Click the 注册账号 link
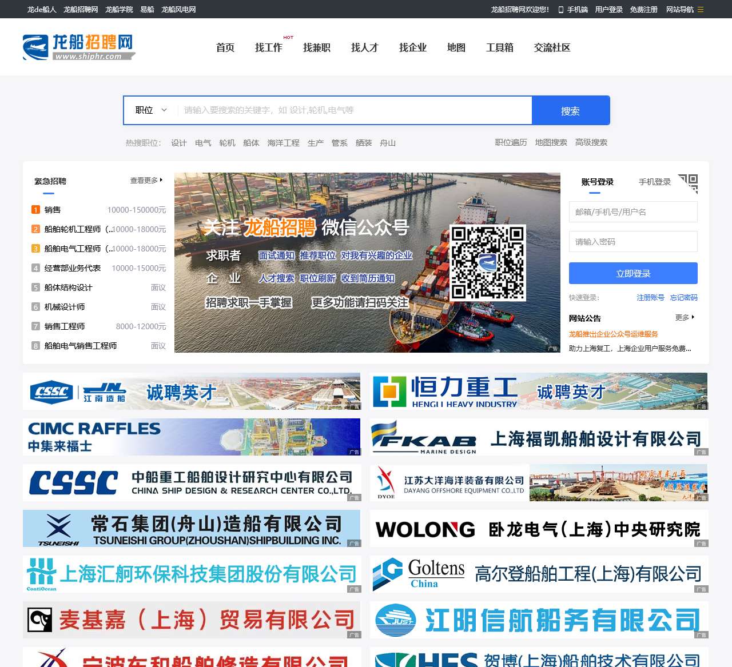Image resolution: width=732 pixels, height=667 pixels. [651, 297]
